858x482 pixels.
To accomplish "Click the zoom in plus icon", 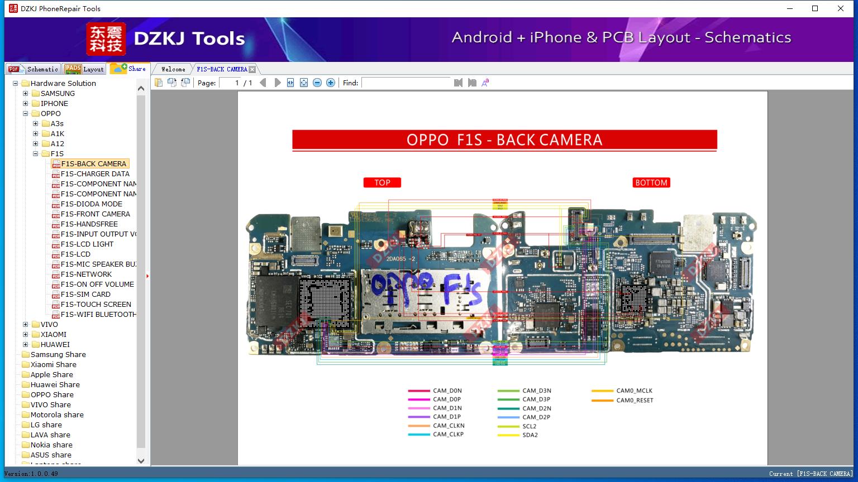I will point(331,83).
